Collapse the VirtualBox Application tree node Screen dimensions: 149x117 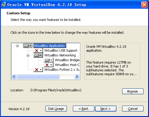(x=18, y=46)
